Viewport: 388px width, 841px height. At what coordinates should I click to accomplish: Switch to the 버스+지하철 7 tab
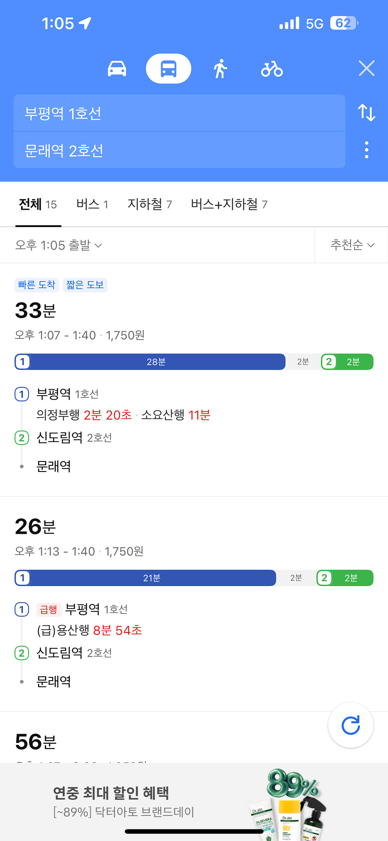click(229, 204)
